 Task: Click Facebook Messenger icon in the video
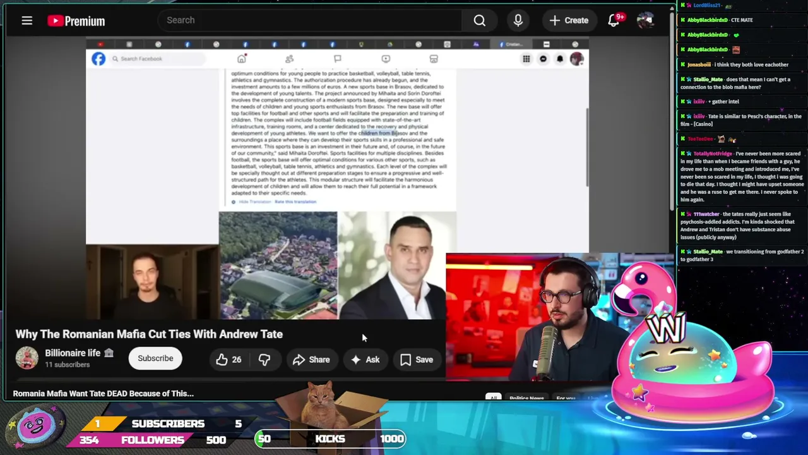[x=543, y=59]
